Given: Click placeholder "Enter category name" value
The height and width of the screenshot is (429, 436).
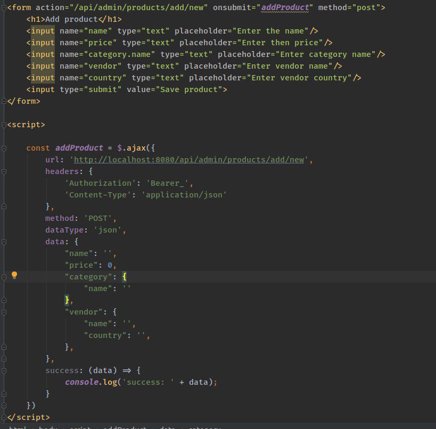Looking at the screenshot, I should [x=325, y=54].
